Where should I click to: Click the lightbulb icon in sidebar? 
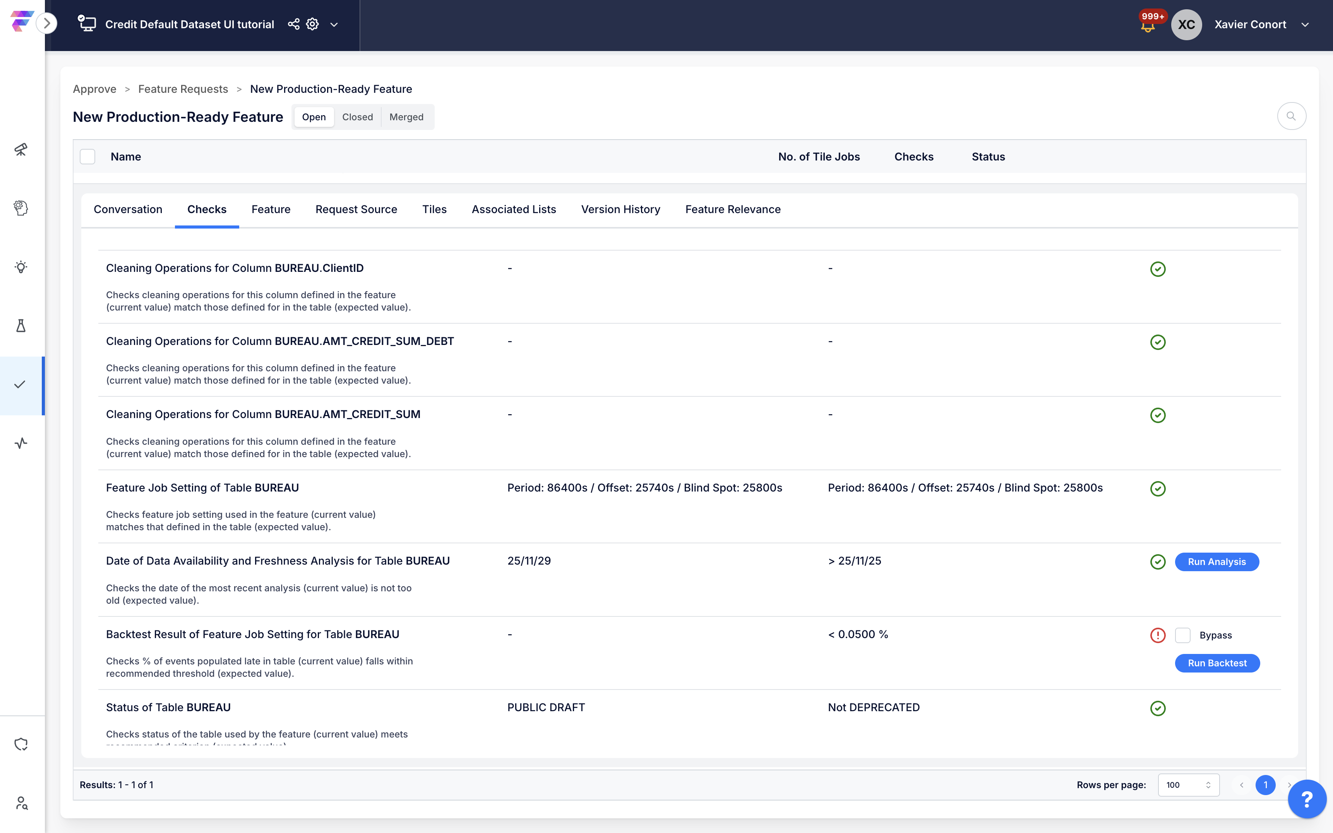[21, 267]
